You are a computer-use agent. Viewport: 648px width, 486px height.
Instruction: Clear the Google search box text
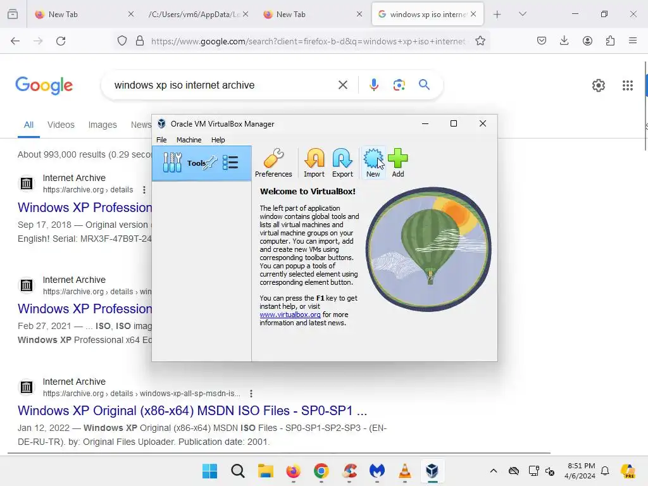pyautogui.click(x=342, y=85)
